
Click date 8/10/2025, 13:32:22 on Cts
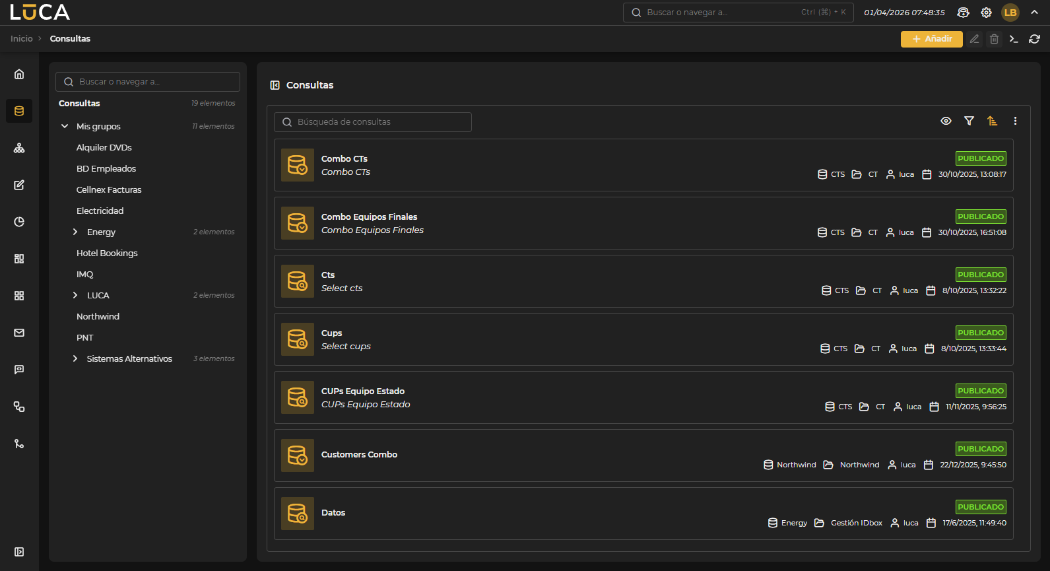(974, 290)
